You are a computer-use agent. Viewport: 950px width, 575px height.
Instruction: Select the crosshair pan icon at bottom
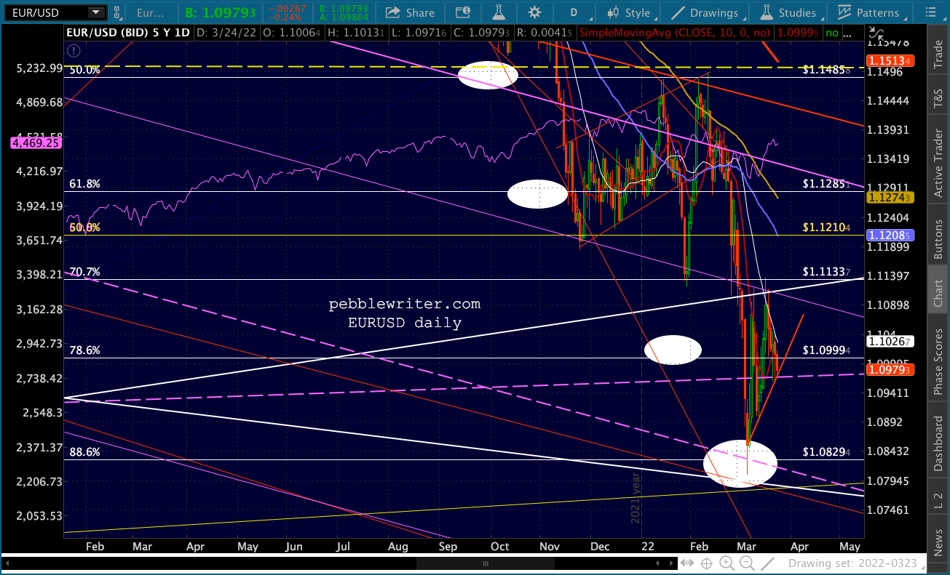click(706, 563)
